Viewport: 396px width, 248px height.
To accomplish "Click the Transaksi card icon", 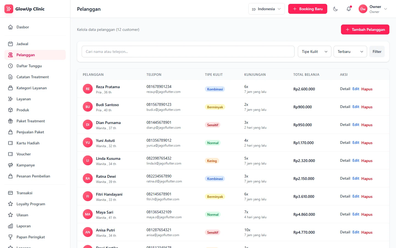I will (10, 193).
